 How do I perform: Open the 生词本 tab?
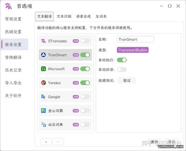click(101, 16)
